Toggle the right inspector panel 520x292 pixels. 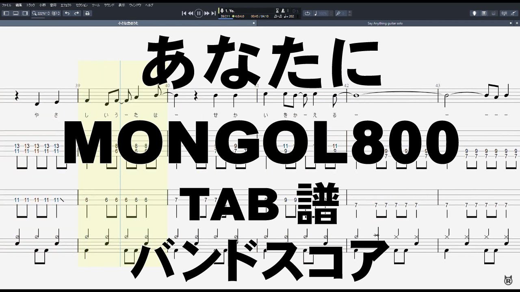pyautogui.click(x=25, y=13)
